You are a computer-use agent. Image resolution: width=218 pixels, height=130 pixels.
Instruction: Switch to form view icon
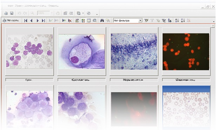pos(77,21)
